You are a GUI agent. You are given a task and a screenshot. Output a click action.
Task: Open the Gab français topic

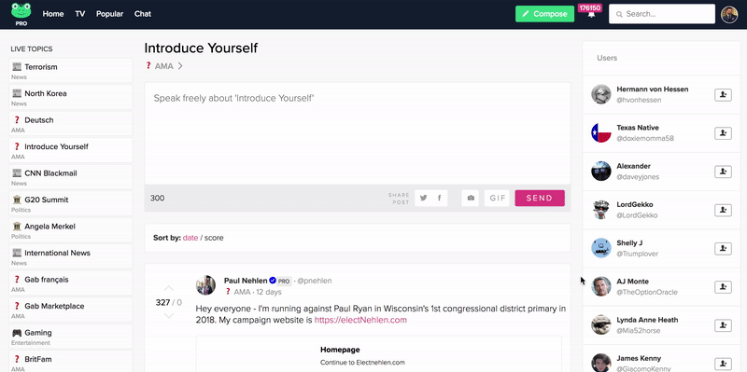[71, 283]
